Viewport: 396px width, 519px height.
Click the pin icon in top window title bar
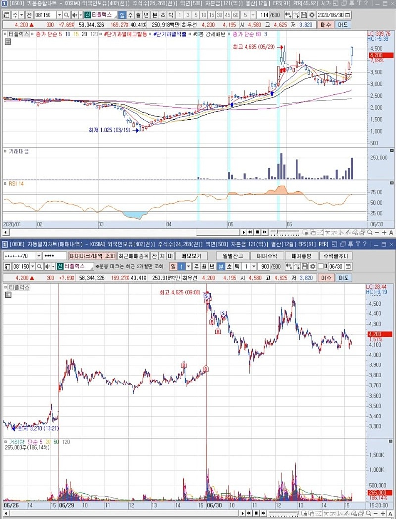click(x=351, y=3)
